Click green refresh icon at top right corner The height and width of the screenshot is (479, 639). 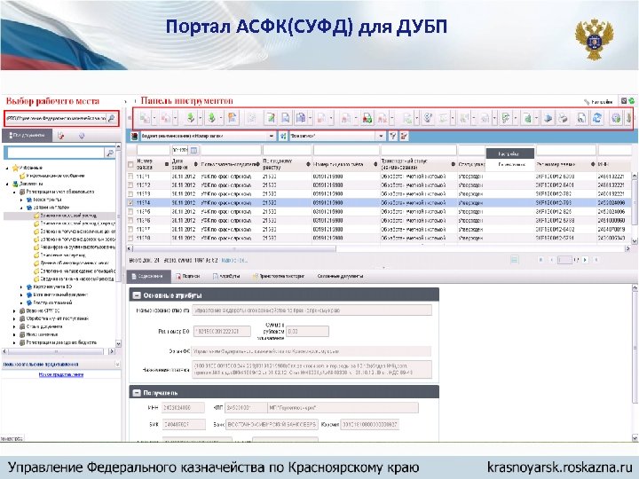point(631,100)
